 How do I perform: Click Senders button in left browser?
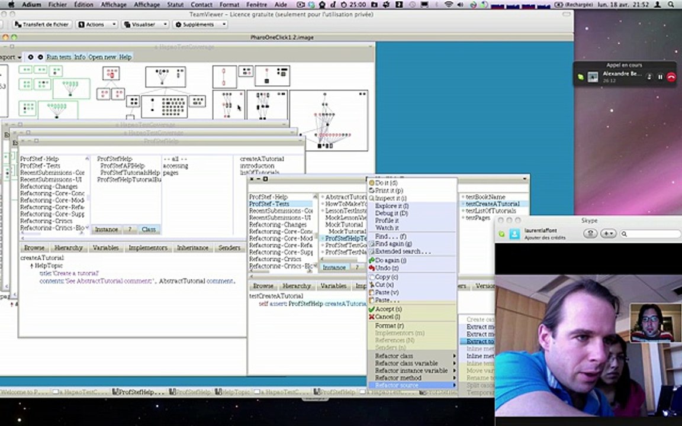pos(229,248)
